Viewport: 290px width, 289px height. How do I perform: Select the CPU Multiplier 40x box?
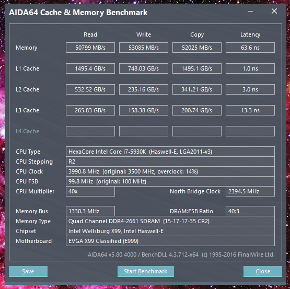(x=90, y=191)
